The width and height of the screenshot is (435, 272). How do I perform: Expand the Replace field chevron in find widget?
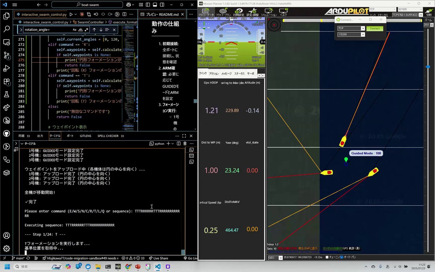click(x=21, y=30)
